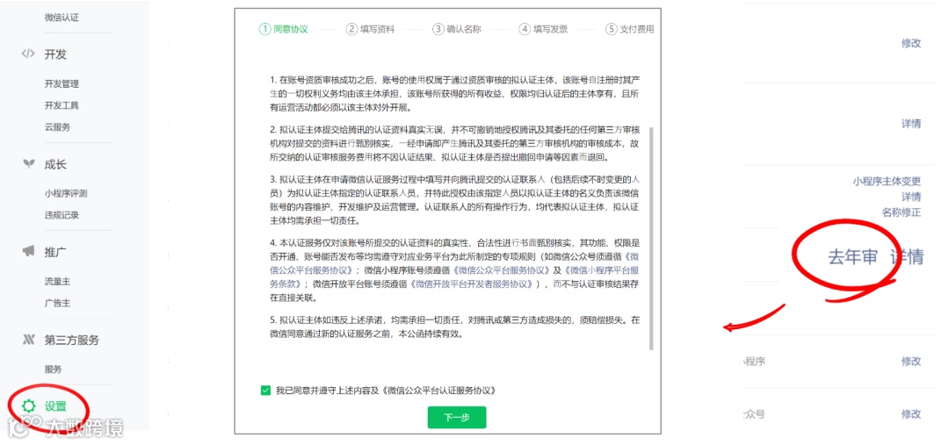Open 广告主 in the sidebar
Viewport: 949px width, 445px height.
click(57, 303)
